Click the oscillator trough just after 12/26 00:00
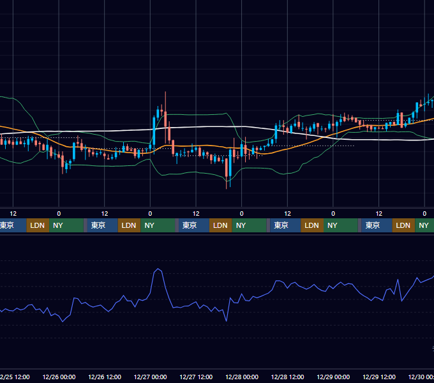Screen dimensions: 434x383 coord(63,322)
